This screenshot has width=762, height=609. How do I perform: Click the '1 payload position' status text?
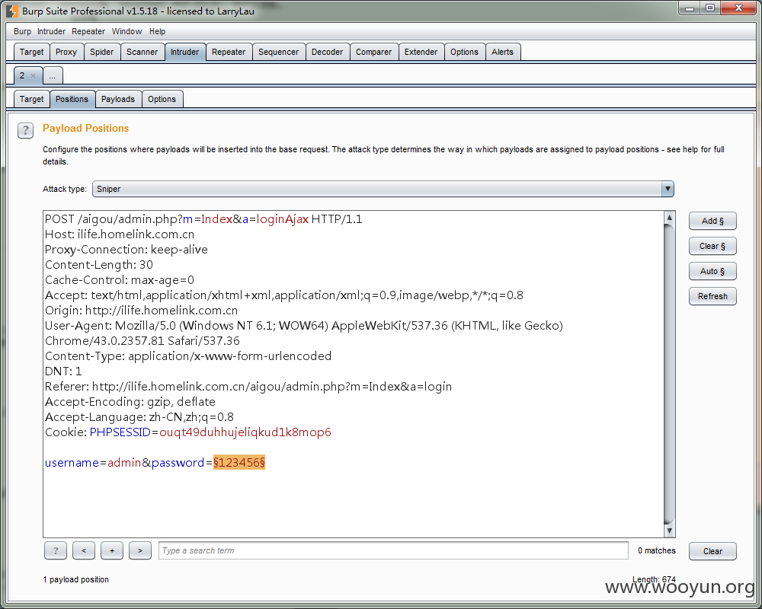pyautogui.click(x=75, y=579)
